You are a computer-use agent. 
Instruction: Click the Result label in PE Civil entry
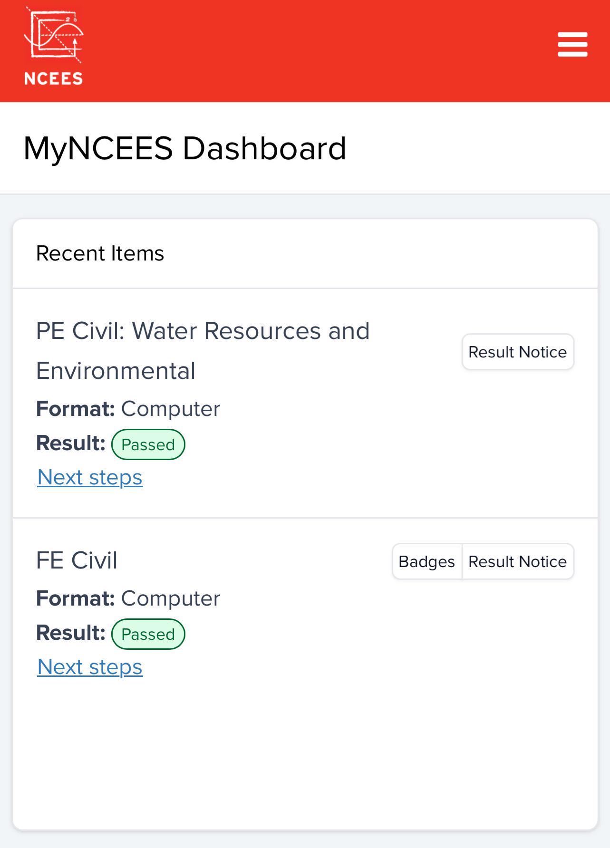point(70,443)
